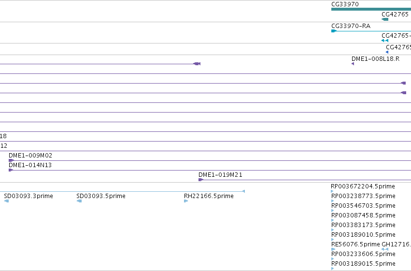411x271 pixels.
Task: Click the DME1-009M02 label
Action: click(30, 156)
